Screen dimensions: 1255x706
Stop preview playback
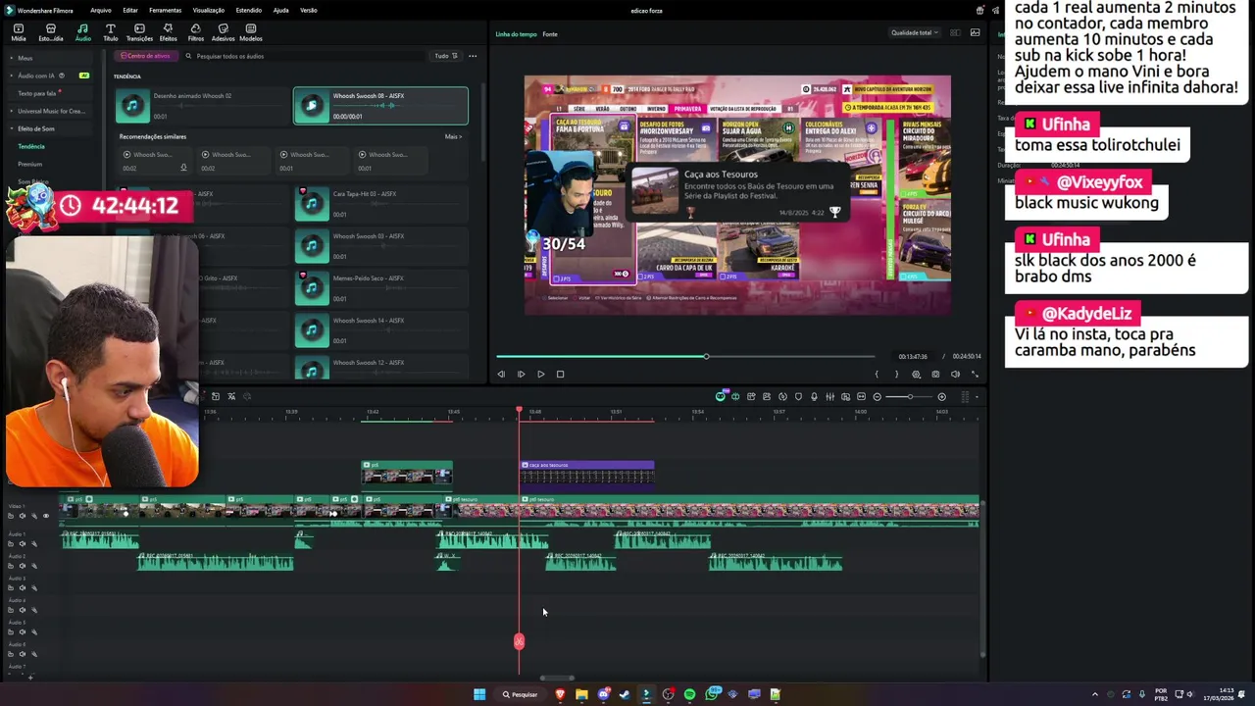pyautogui.click(x=560, y=374)
